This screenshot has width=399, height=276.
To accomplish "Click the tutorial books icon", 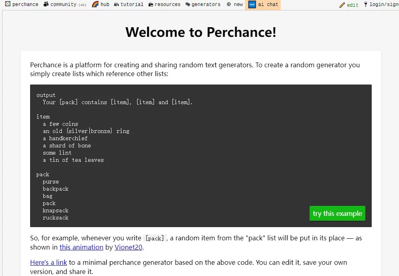I will (x=116, y=4).
